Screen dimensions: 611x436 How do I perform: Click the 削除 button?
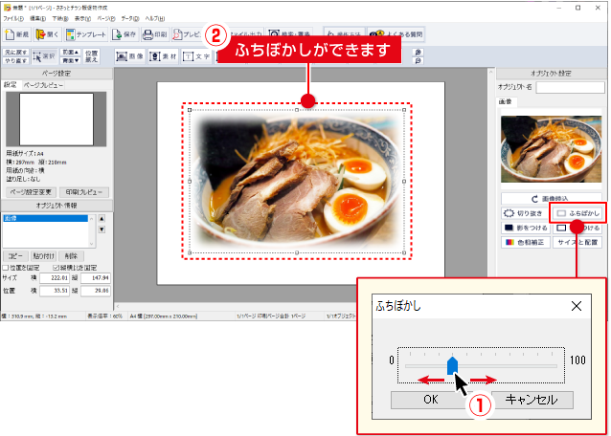coord(71,256)
